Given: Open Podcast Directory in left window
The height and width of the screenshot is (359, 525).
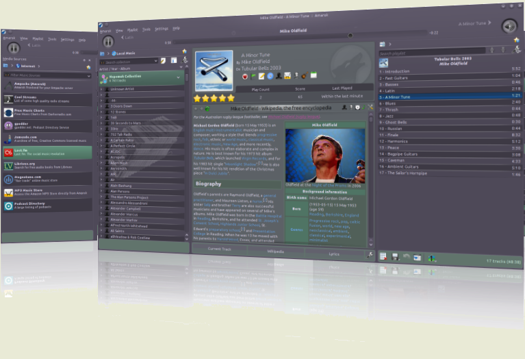Looking at the screenshot, I should pos(47,205).
